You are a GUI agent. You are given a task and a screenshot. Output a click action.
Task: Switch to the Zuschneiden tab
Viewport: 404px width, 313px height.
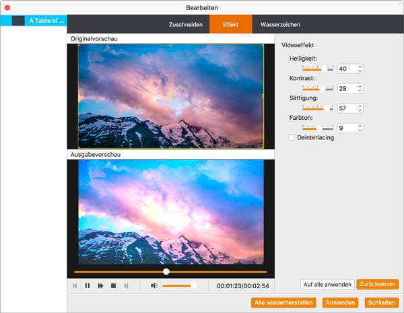click(x=185, y=24)
